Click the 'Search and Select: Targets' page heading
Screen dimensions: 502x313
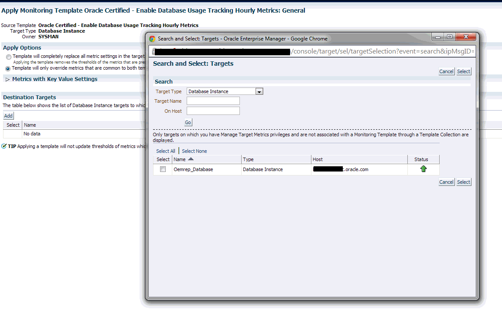(x=193, y=64)
